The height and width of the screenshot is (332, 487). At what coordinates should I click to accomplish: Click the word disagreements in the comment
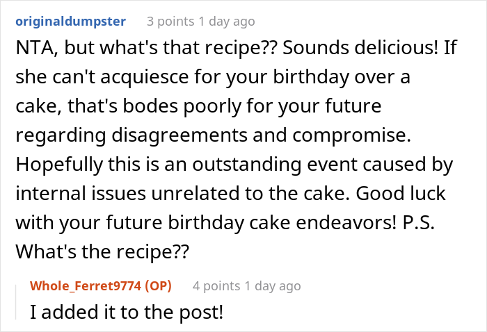[179, 135]
